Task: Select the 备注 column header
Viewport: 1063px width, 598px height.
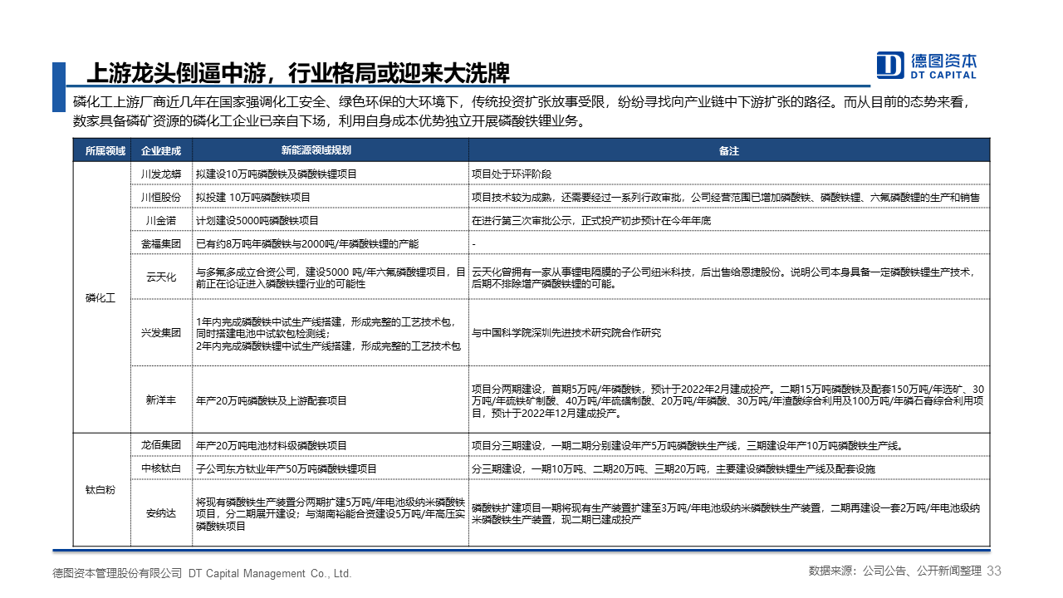Action: [729, 150]
